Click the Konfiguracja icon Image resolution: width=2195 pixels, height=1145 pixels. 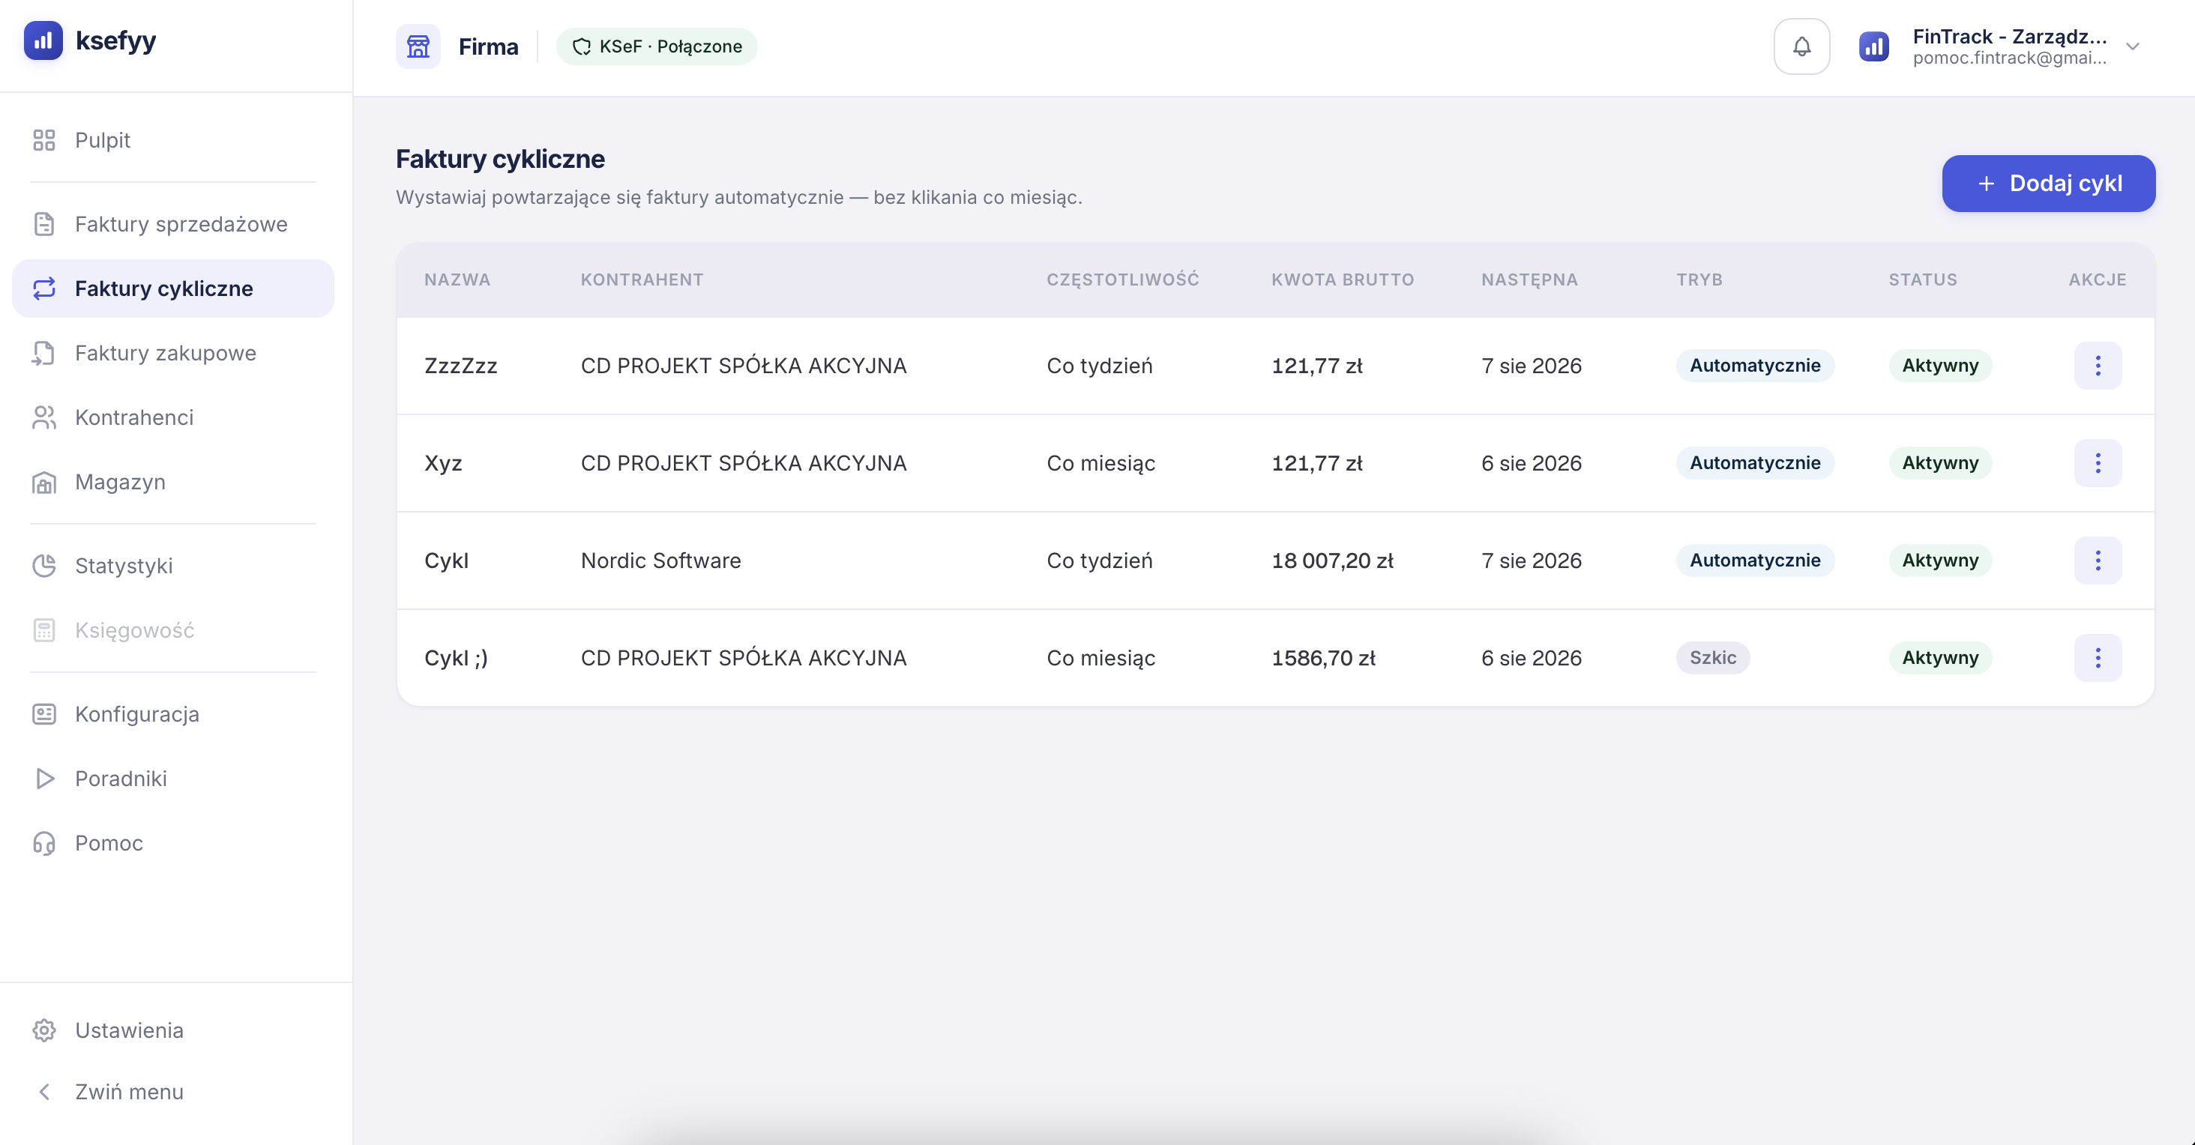[44, 714]
